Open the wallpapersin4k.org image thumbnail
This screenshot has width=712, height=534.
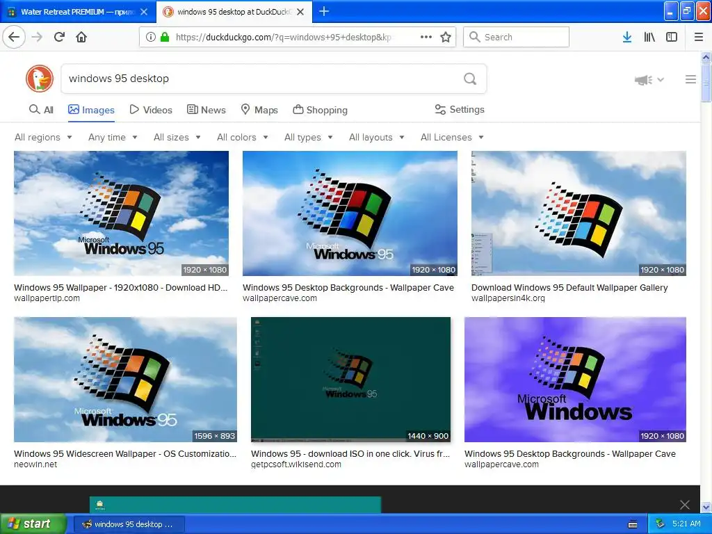click(578, 213)
